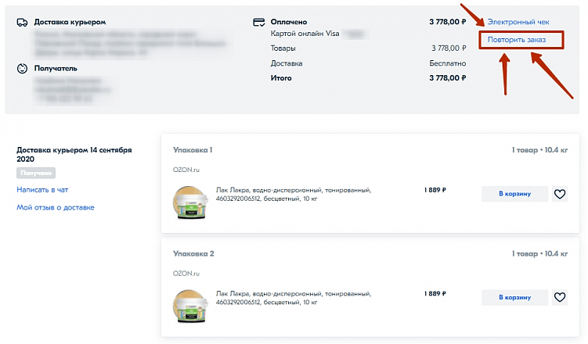
Task: Add Package 2 varnish to cart
Action: (x=515, y=297)
